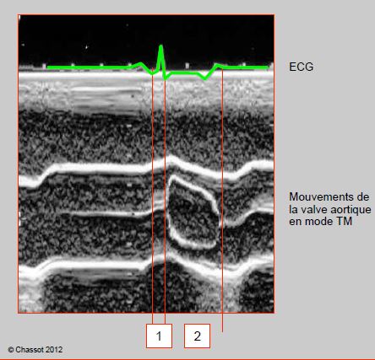Click the ECG label text
375x360 pixels.
click(x=302, y=67)
